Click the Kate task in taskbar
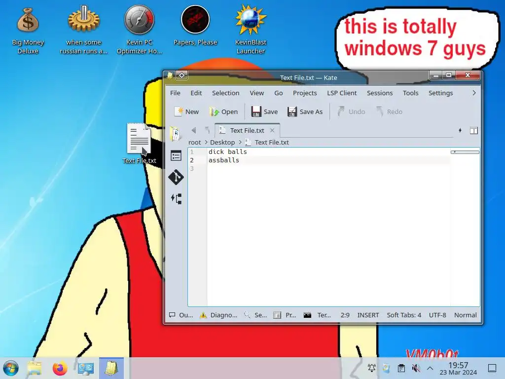505x379 pixels. (111, 368)
